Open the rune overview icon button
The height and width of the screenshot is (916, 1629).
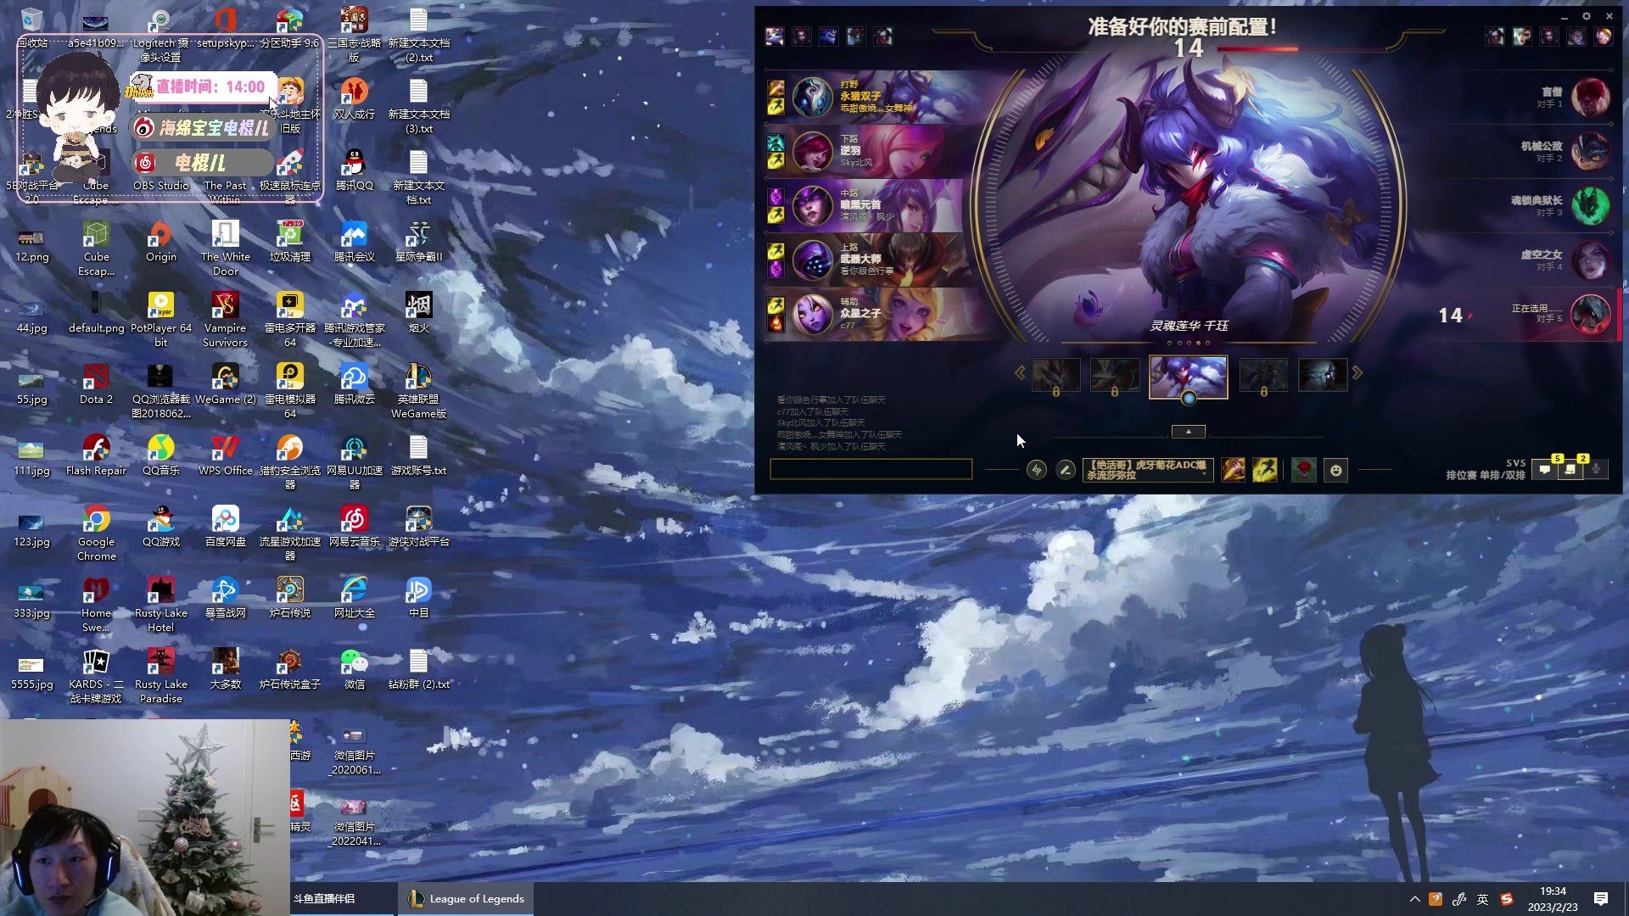click(1036, 470)
